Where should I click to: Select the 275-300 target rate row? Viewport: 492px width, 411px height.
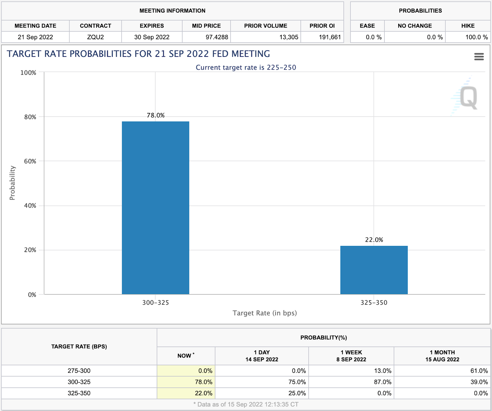79,370
